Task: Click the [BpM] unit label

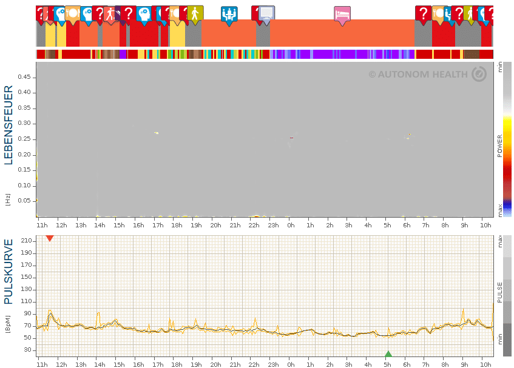Action: coord(8,324)
